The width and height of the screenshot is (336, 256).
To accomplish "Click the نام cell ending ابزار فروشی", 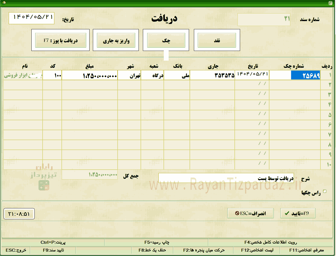I will (23, 75).
